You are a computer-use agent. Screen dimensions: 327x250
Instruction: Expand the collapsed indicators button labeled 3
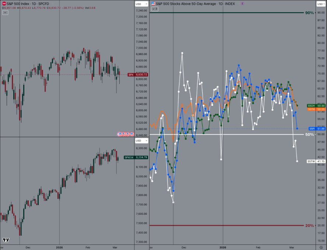155,9
